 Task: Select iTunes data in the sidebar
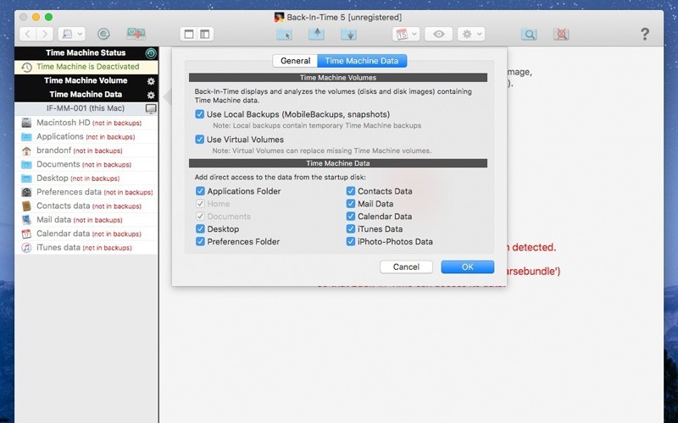pos(86,247)
